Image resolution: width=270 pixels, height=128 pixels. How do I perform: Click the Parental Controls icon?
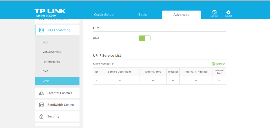coord(41,93)
